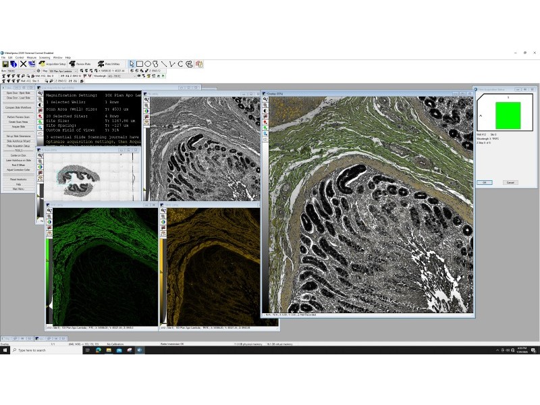540x405 pixels.
Task: Open the Window menu
Action: point(57,57)
